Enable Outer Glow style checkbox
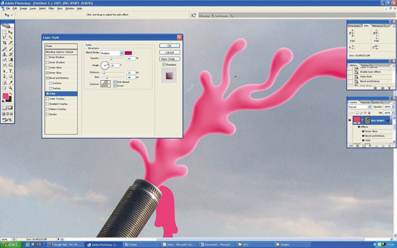The height and width of the screenshot is (248, 397). click(48, 67)
